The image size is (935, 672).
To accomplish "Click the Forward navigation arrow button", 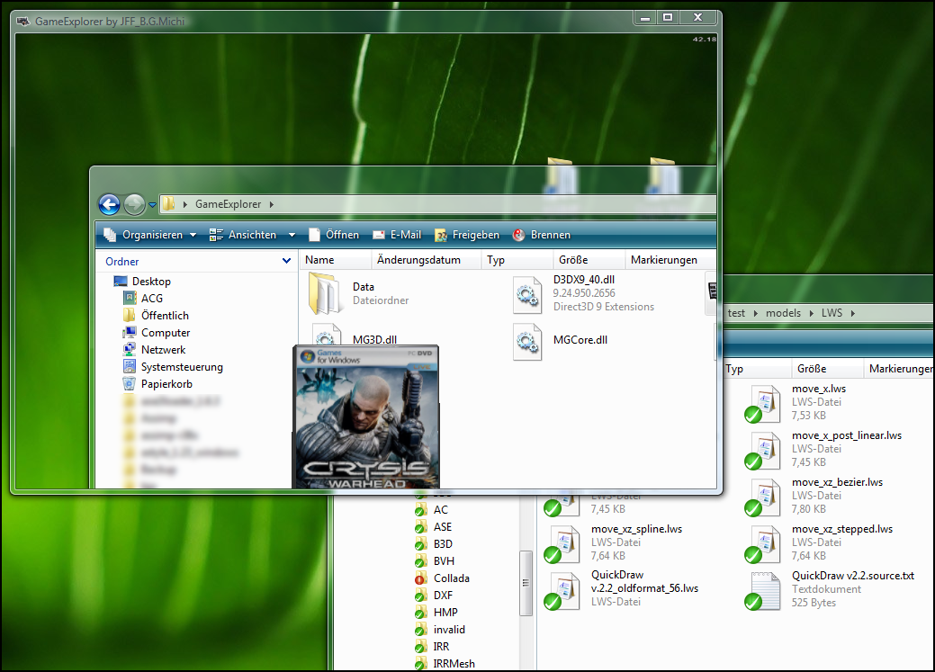I will click(134, 204).
